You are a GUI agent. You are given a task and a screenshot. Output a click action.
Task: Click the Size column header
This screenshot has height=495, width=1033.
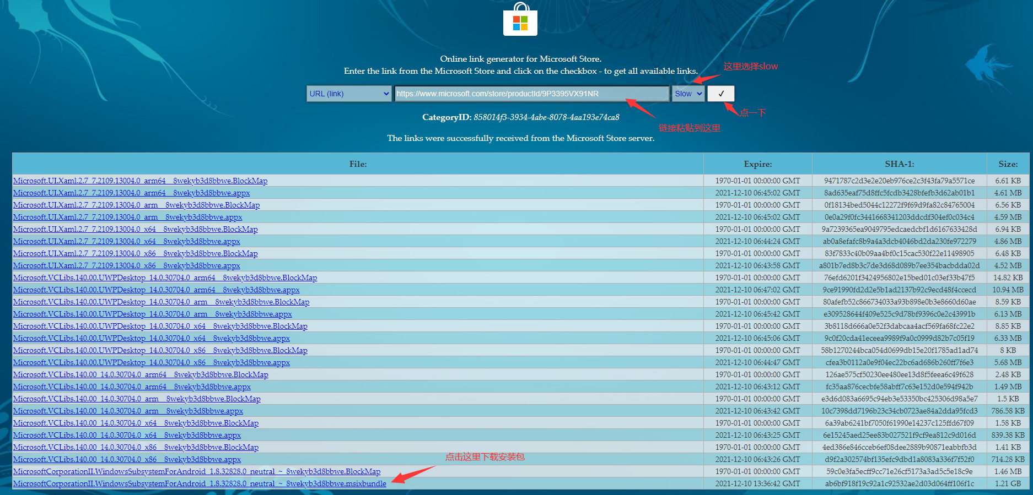coord(1008,164)
